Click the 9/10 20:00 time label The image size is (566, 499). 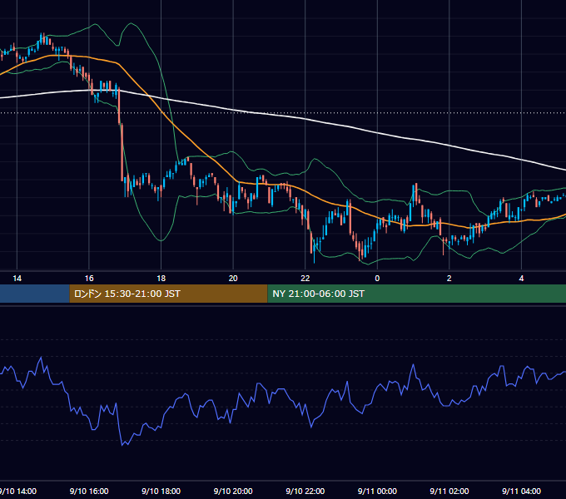pyautogui.click(x=233, y=491)
